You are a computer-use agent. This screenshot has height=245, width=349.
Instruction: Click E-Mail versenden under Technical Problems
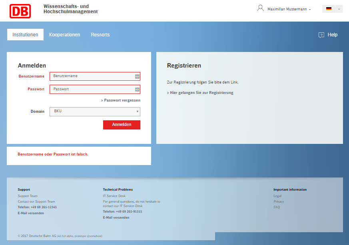point(116,217)
